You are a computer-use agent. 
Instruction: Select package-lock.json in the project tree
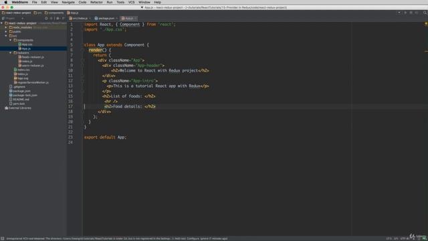[x=23, y=95]
